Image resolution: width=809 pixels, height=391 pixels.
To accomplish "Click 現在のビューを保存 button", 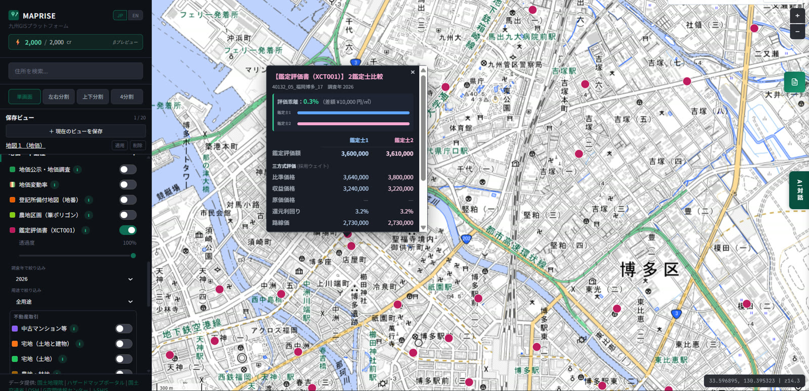I will click(76, 131).
